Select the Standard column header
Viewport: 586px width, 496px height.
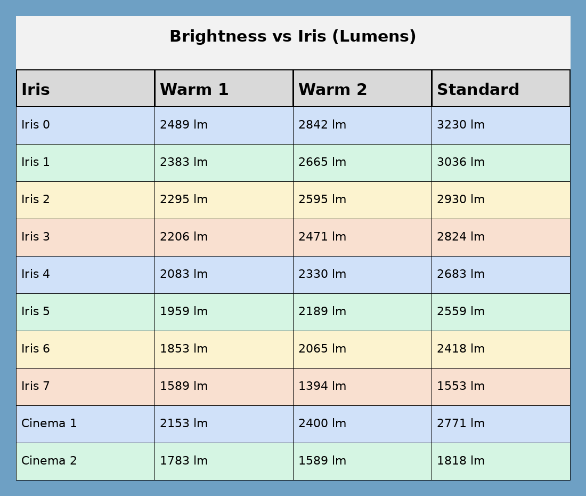click(x=478, y=90)
